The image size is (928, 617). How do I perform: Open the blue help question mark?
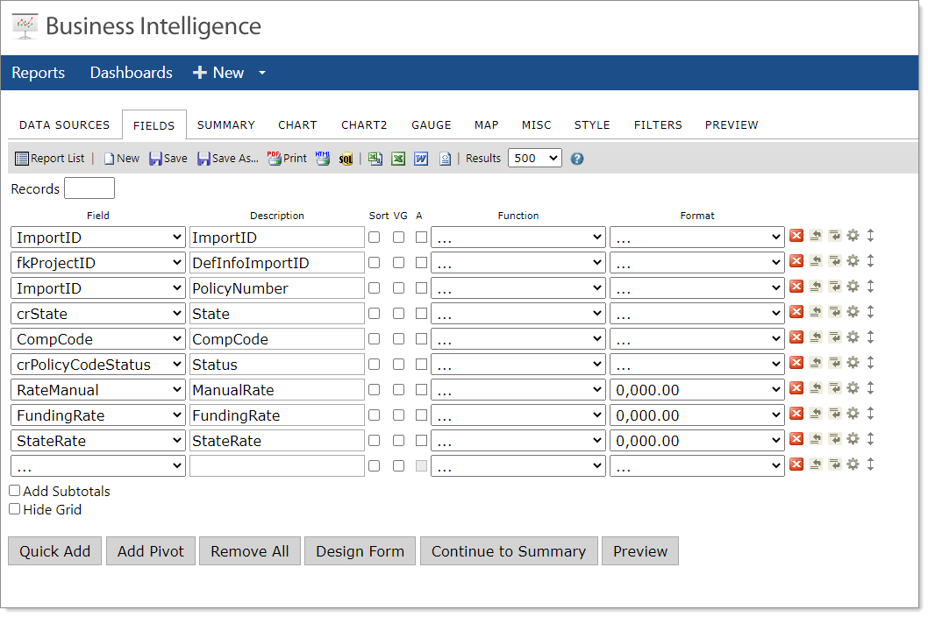(577, 159)
